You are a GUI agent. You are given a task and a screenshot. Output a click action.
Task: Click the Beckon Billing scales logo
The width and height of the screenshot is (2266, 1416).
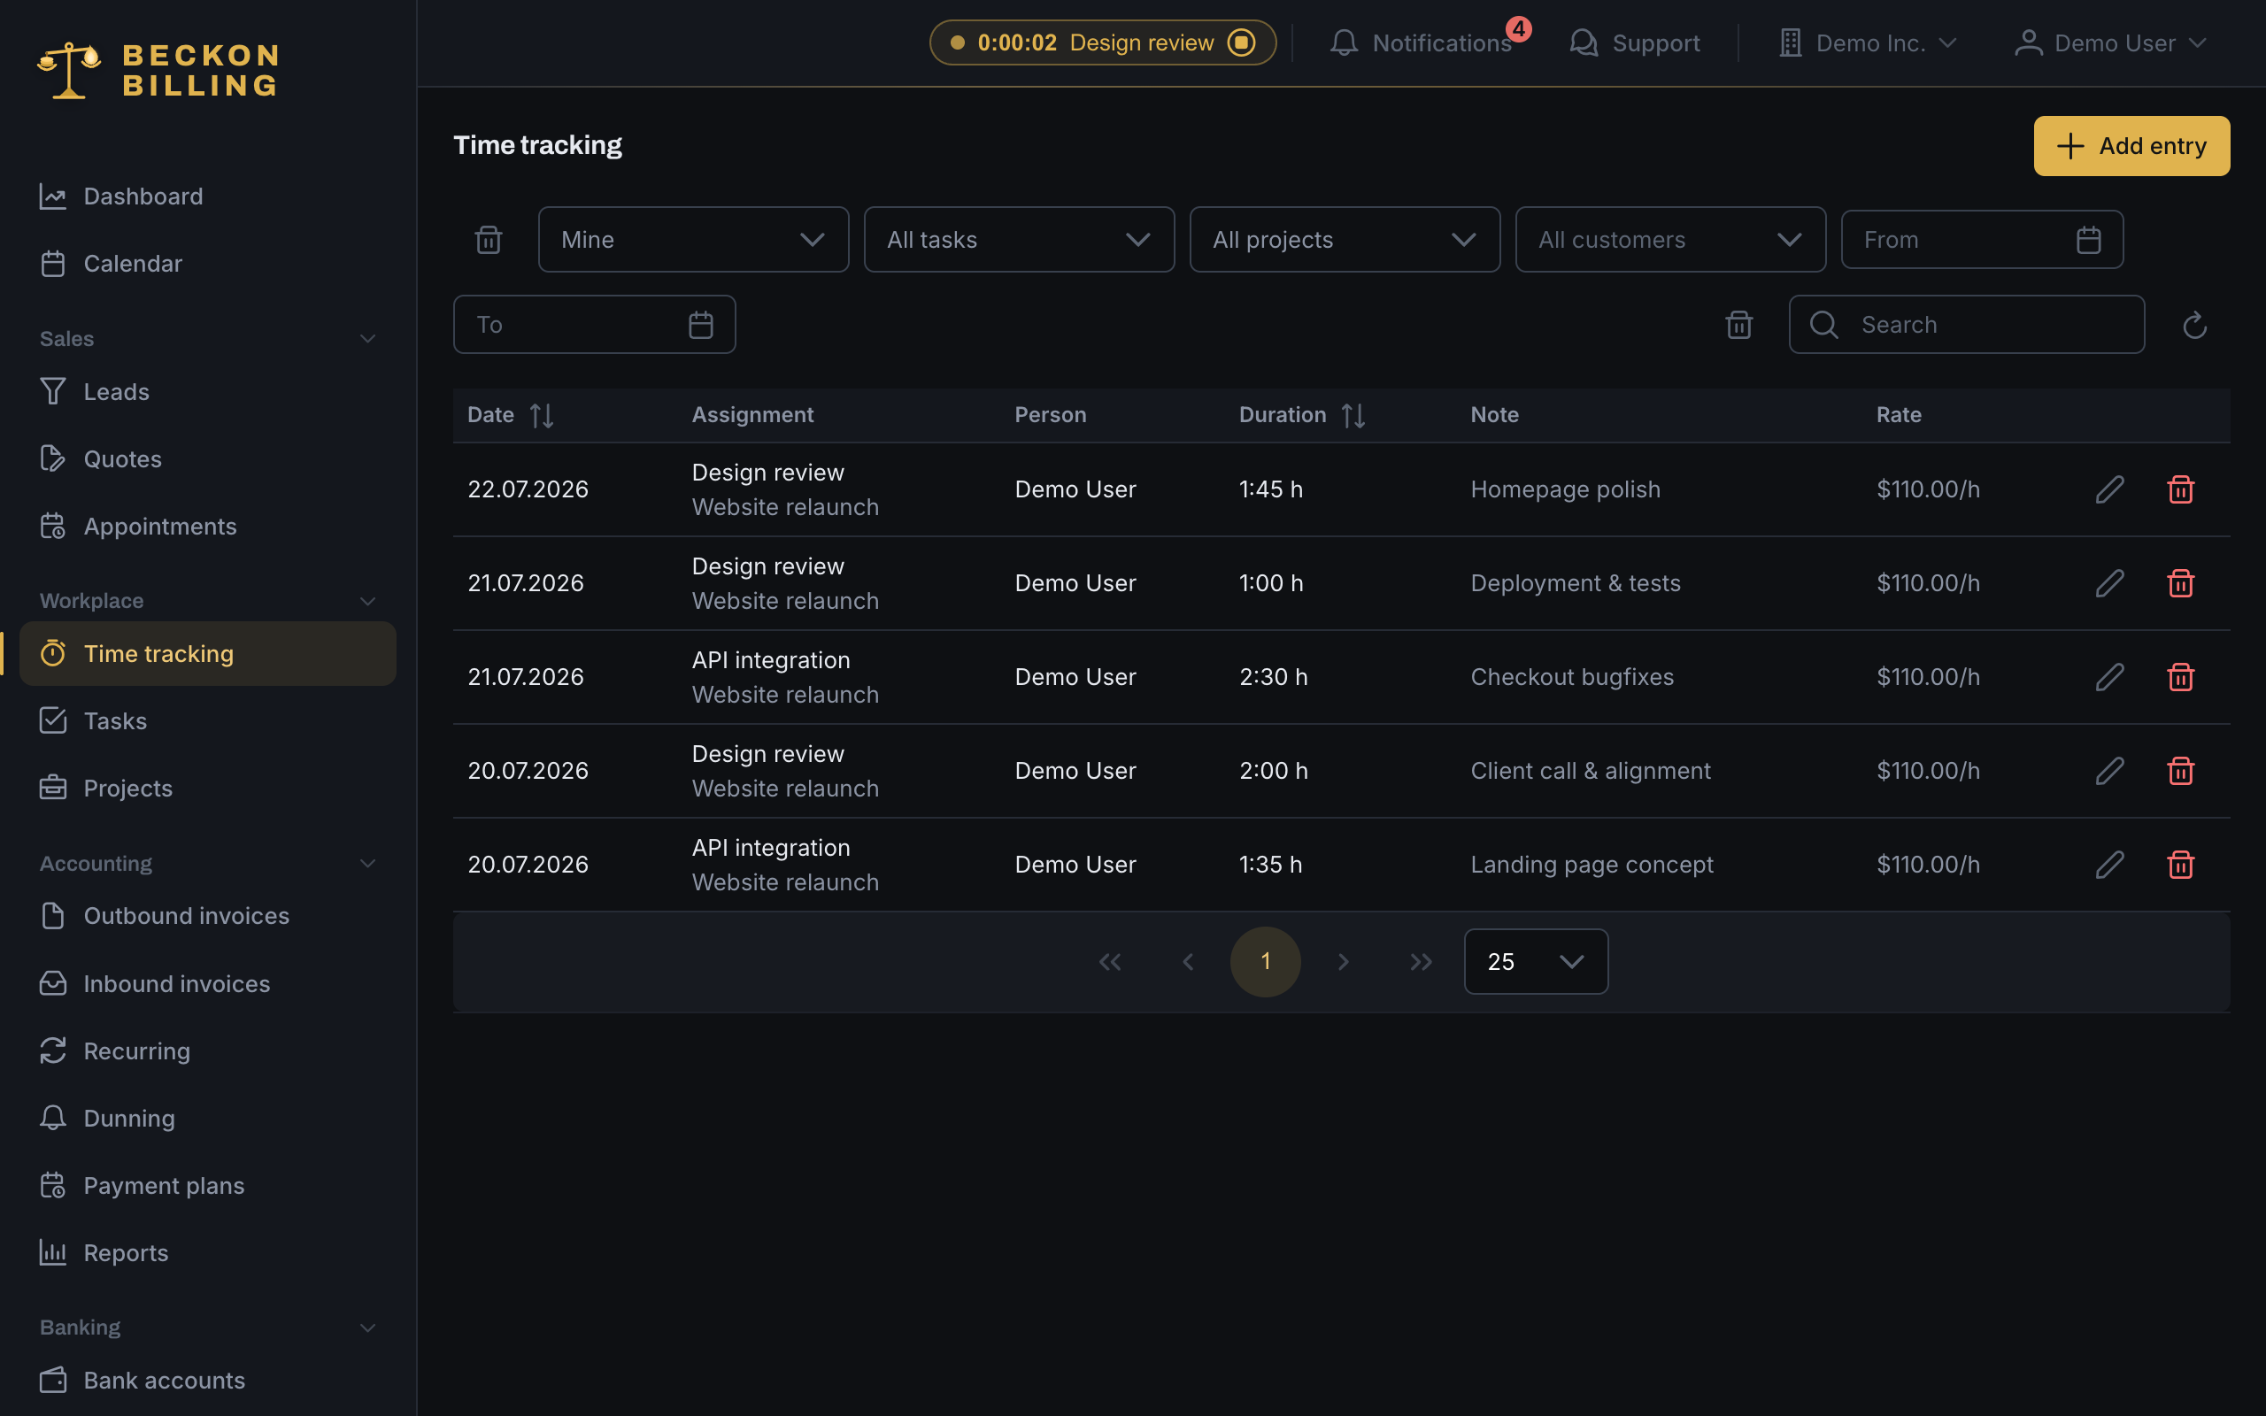[68, 70]
